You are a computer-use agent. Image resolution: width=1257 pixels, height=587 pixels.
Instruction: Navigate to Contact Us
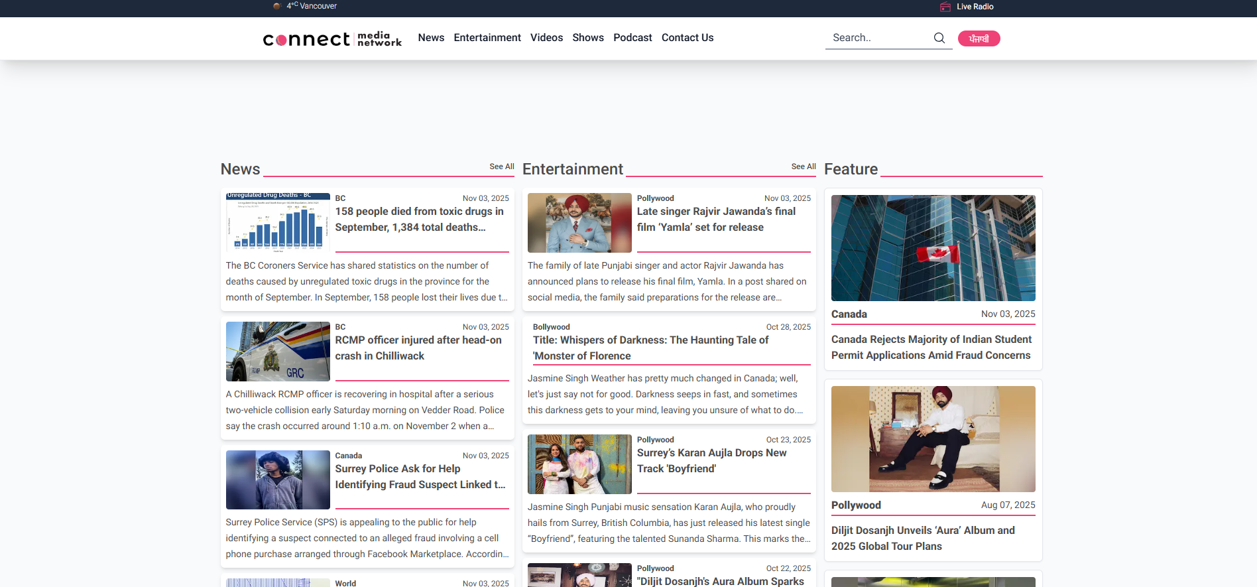tap(688, 38)
